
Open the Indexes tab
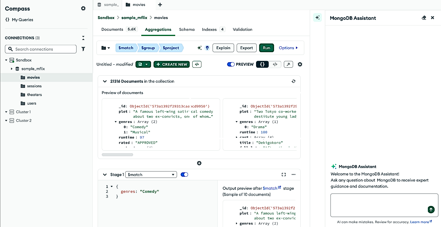tap(213, 30)
